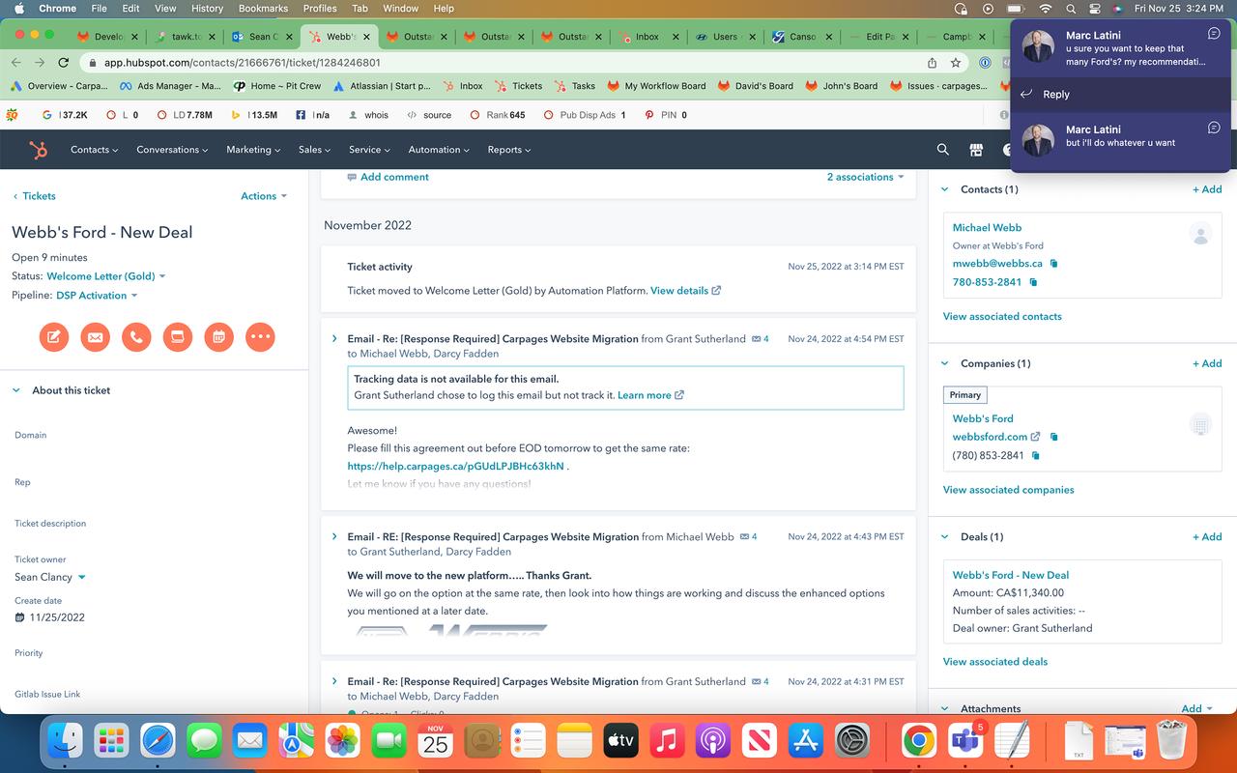Open the Pipeline DSP Activation dropdown

point(97,296)
